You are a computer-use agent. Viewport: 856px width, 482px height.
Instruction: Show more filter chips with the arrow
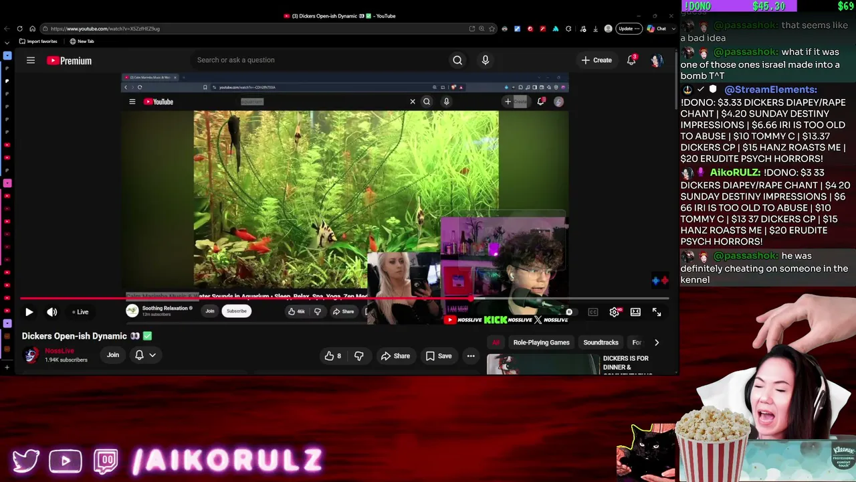(657, 343)
